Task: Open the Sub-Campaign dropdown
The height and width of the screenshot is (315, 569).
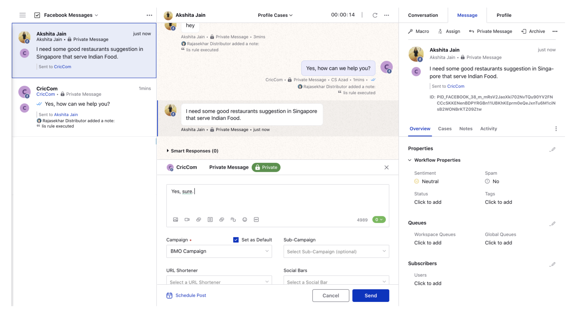Action: click(x=336, y=251)
